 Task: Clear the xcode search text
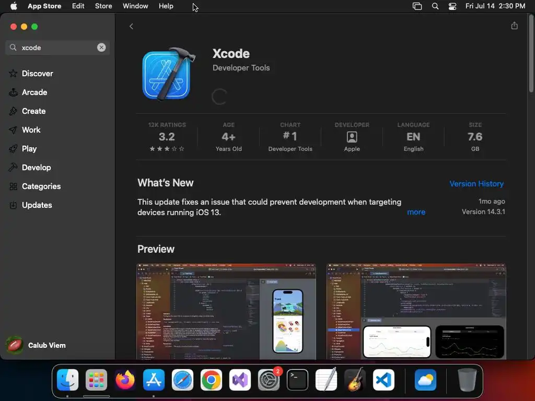pyautogui.click(x=101, y=48)
